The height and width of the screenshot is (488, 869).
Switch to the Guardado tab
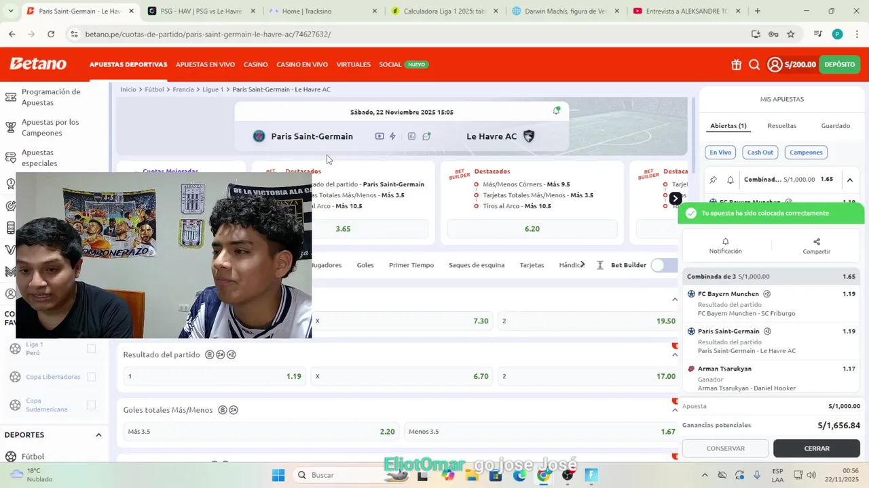(835, 126)
